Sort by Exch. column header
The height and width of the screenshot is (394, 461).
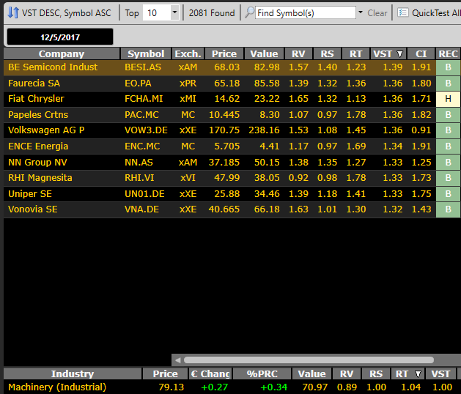[x=188, y=53]
